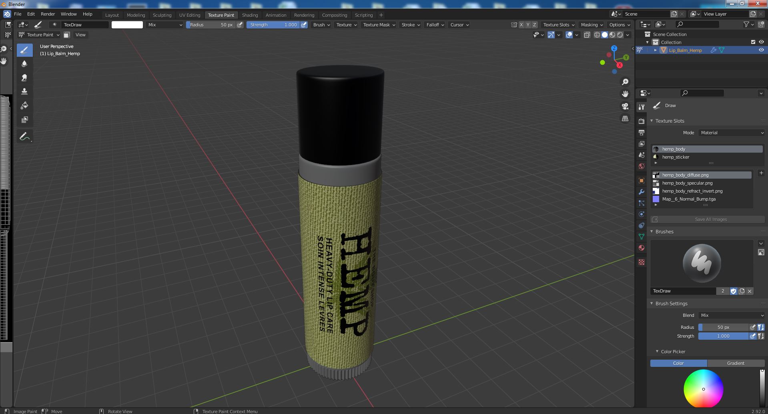Open the Mix blend mode dropdown in header
Screen dimensions: 768x414
click(164, 25)
